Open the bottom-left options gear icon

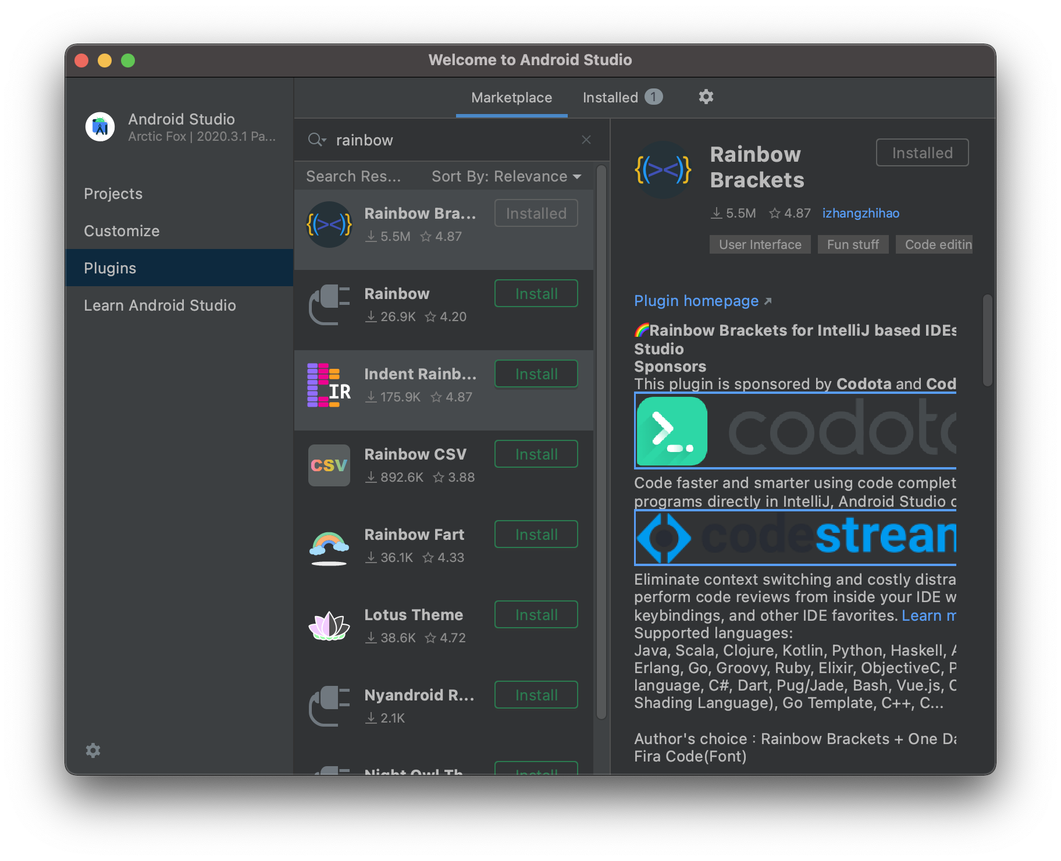[93, 750]
